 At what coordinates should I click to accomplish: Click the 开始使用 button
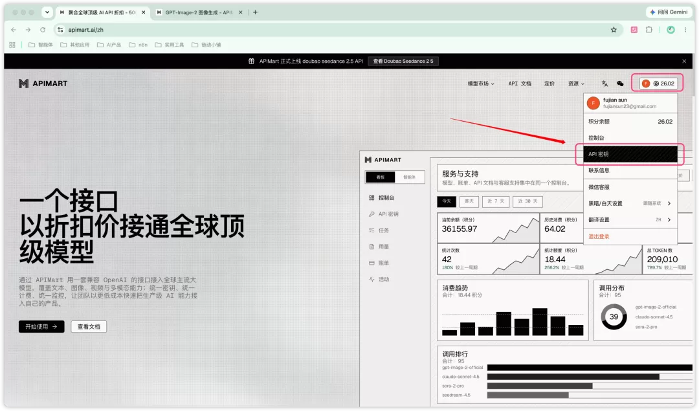click(x=41, y=327)
